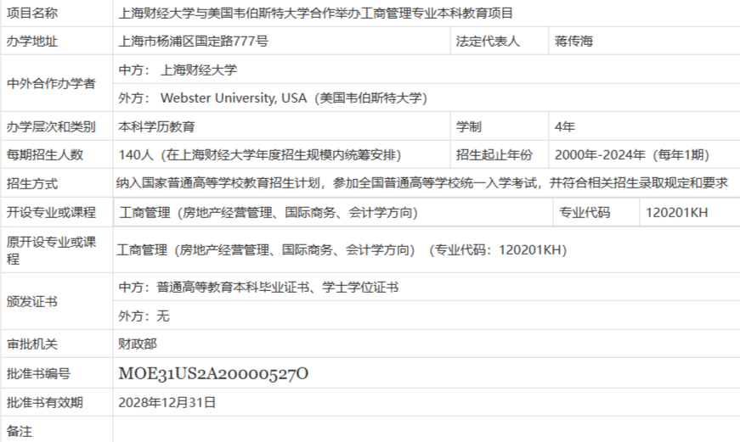Click the 每期招生人数 label
The width and height of the screenshot is (740, 442).
[x=45, y=154]
